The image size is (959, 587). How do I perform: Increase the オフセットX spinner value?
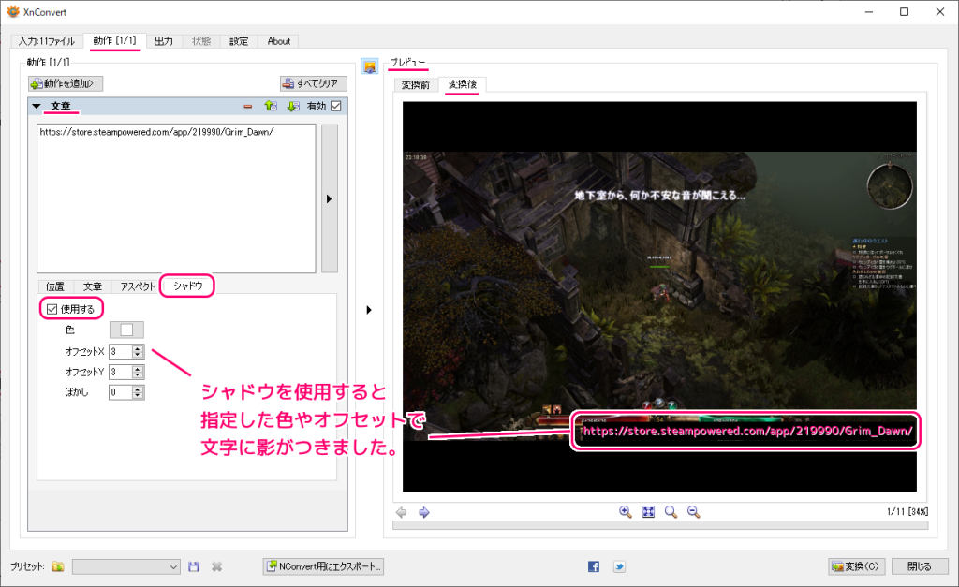click(x=137, y=347)
